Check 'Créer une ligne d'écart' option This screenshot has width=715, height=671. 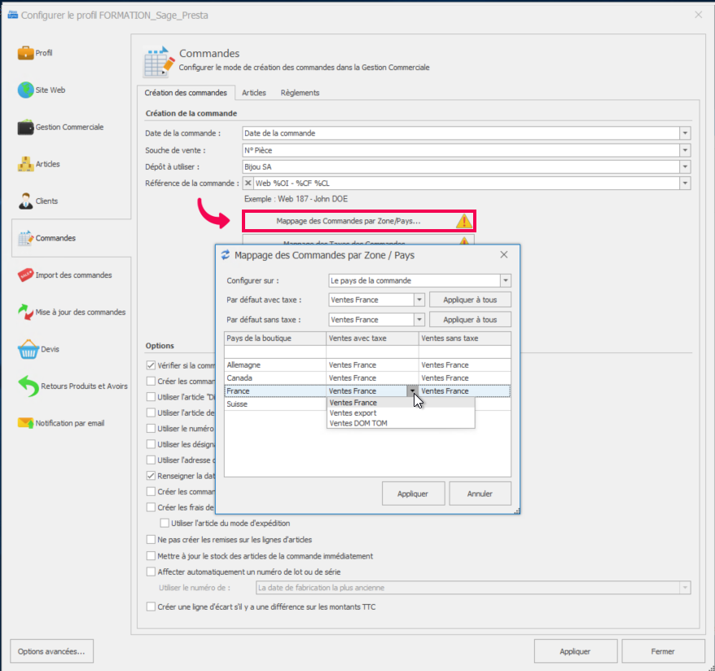151,607
